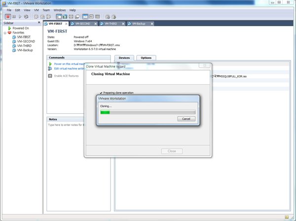Click the green Cloning progress bar
The image size is (296, 221).
click(148, 112)
